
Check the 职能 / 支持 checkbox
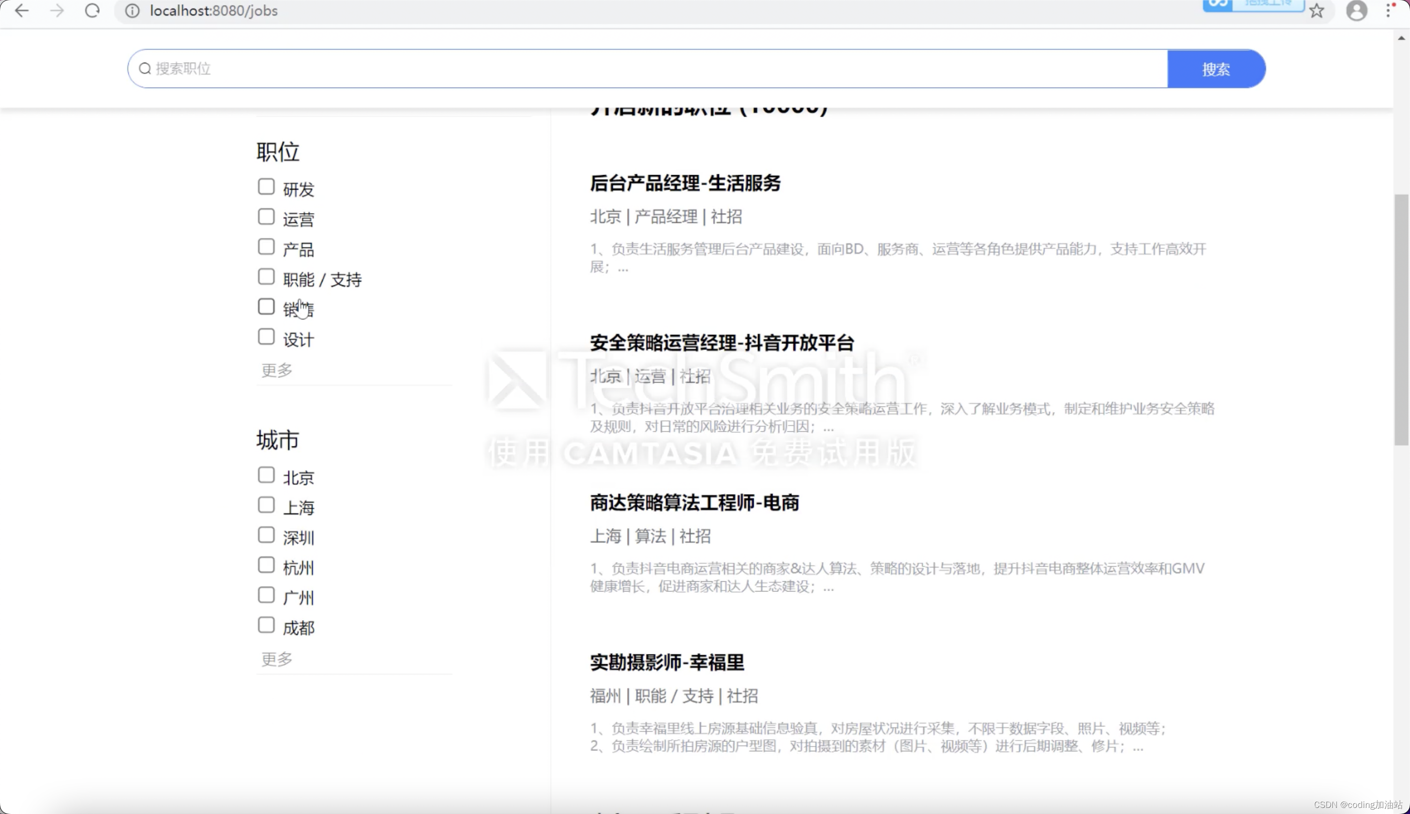266,277
